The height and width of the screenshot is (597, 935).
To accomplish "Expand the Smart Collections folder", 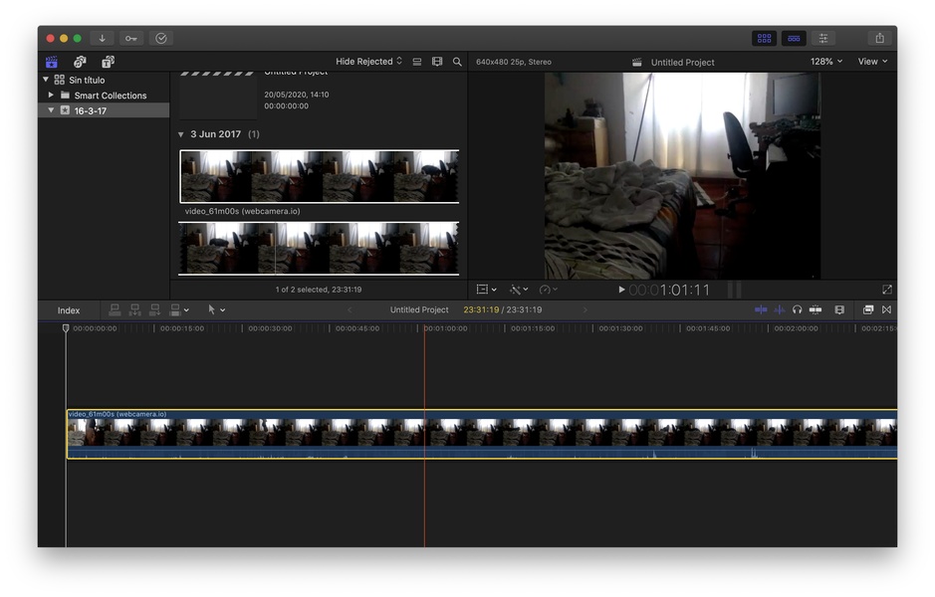I will [51, 96].
